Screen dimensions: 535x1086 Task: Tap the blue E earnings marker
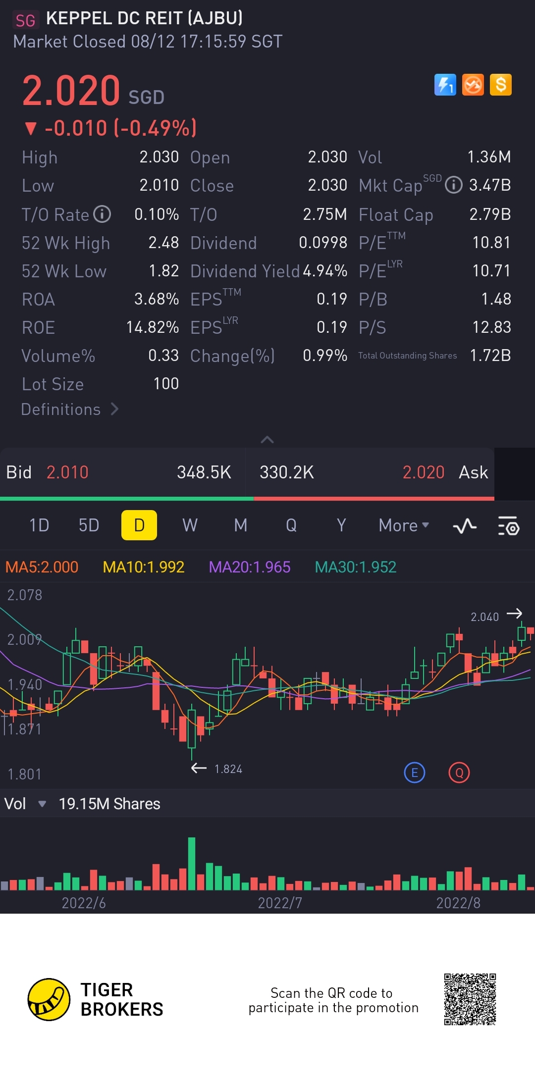(x=415, y=773)
